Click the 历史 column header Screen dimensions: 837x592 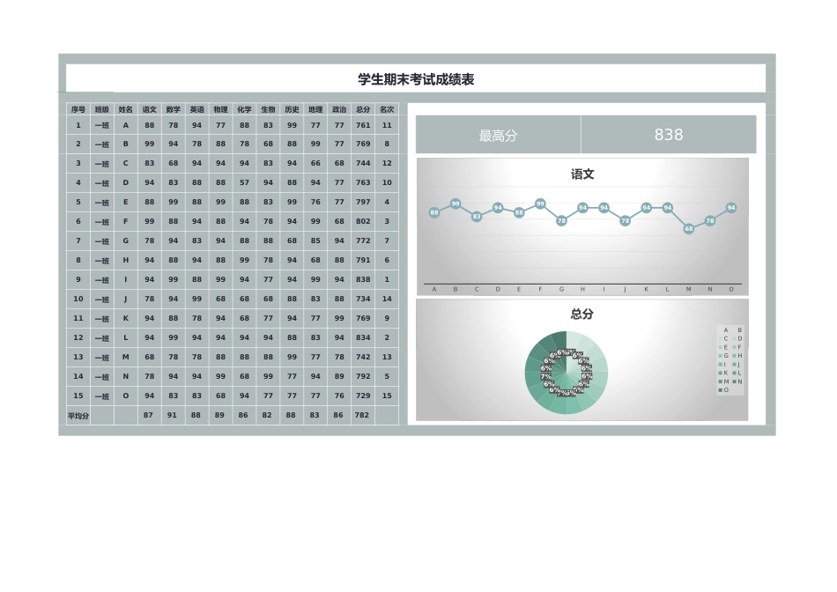click(292, 109)
